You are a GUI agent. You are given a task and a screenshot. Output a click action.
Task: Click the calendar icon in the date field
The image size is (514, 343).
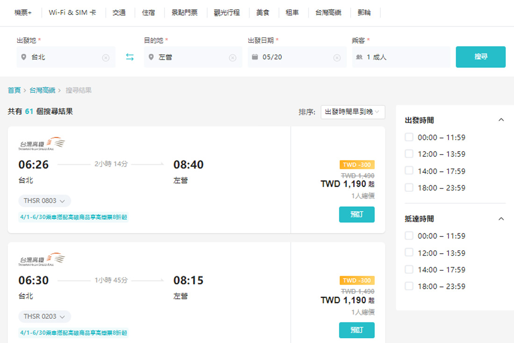coord(255,57)
